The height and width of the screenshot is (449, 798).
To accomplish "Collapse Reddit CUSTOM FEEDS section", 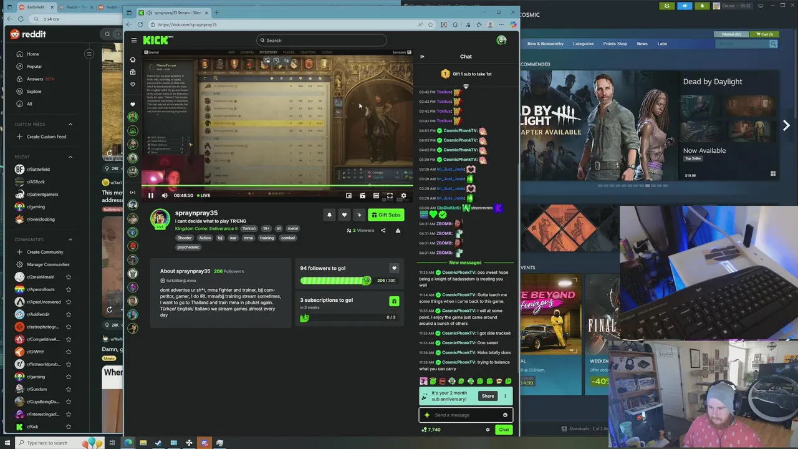I will (70, 124).
